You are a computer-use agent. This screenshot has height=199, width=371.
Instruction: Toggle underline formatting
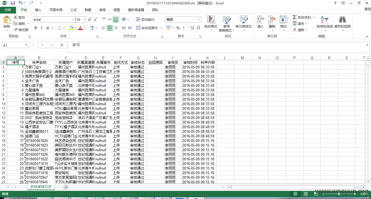click(48, 28)
